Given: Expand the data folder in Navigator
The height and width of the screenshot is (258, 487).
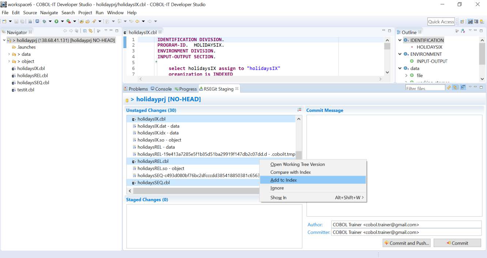Looking at the screenshot, I should tap(9, 54).
